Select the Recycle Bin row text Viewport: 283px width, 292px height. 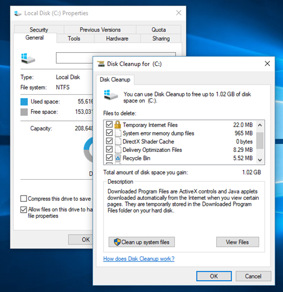pyautogui.click(x=136, y=158)
